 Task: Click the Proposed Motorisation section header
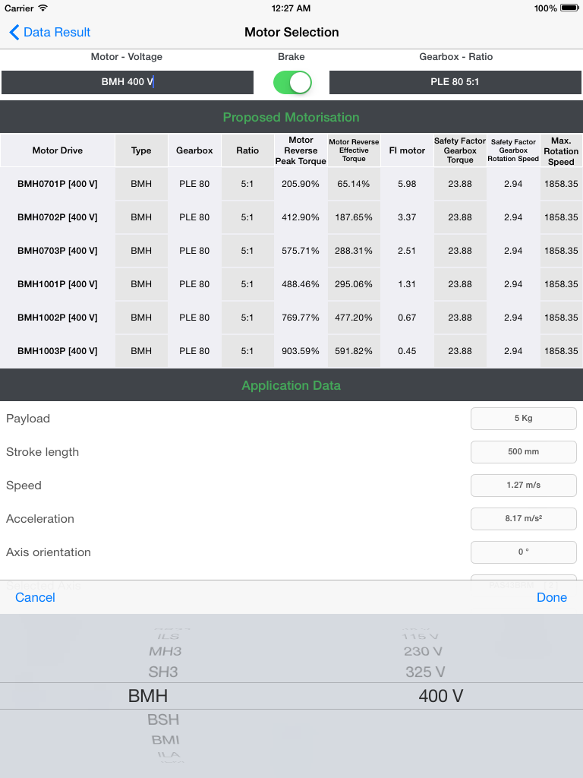291,117
